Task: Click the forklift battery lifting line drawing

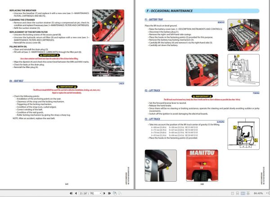Action: click(243, 70)
